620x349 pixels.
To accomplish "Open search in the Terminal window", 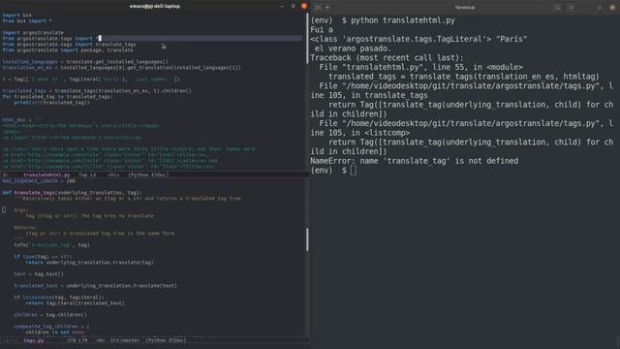I will [557, 7].
